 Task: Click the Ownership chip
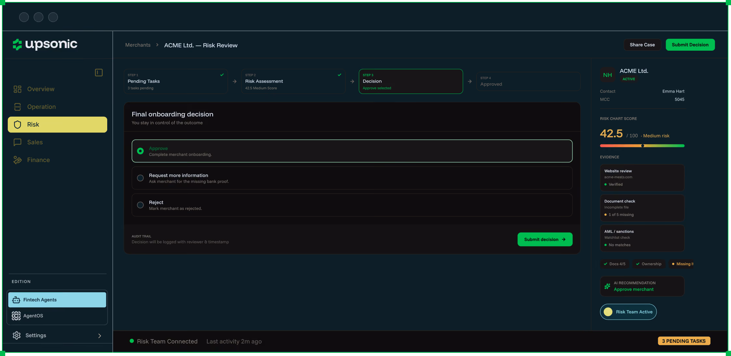point(649,264)
